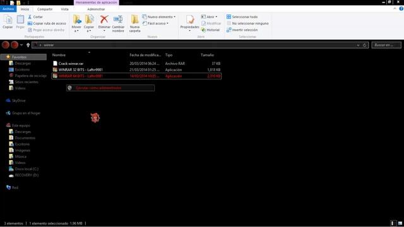Select WINRAR 32 BITS application file
Screen dimensions: 404x227
point(136,70)
